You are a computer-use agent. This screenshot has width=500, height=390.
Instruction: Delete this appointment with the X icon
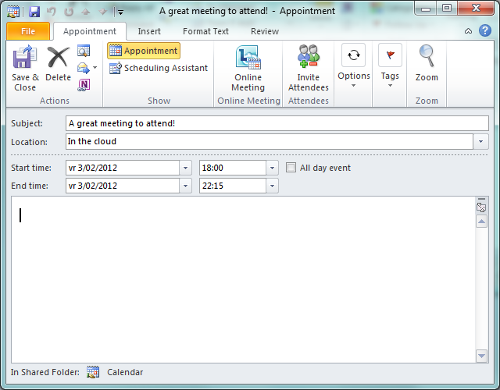(58, 58)
